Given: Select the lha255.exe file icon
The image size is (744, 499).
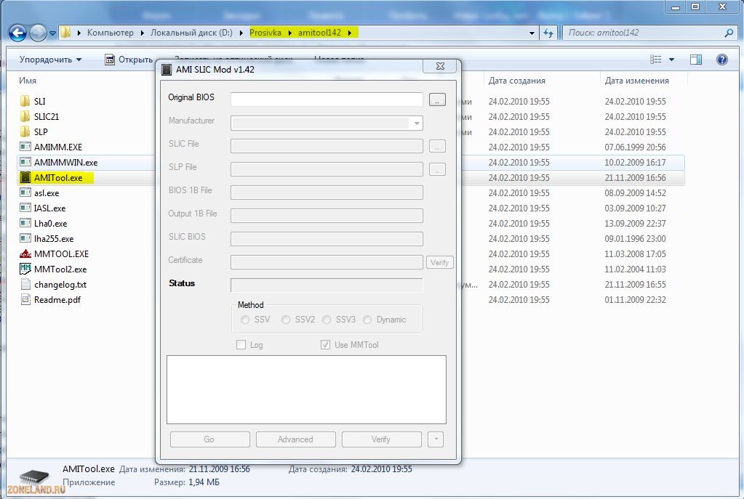Looking at the screenshot, I should pyautogui.click(x=25, y=238).
